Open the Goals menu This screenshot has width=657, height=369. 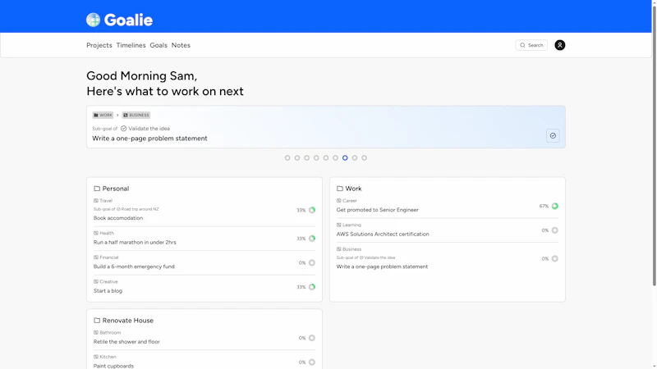159,45
